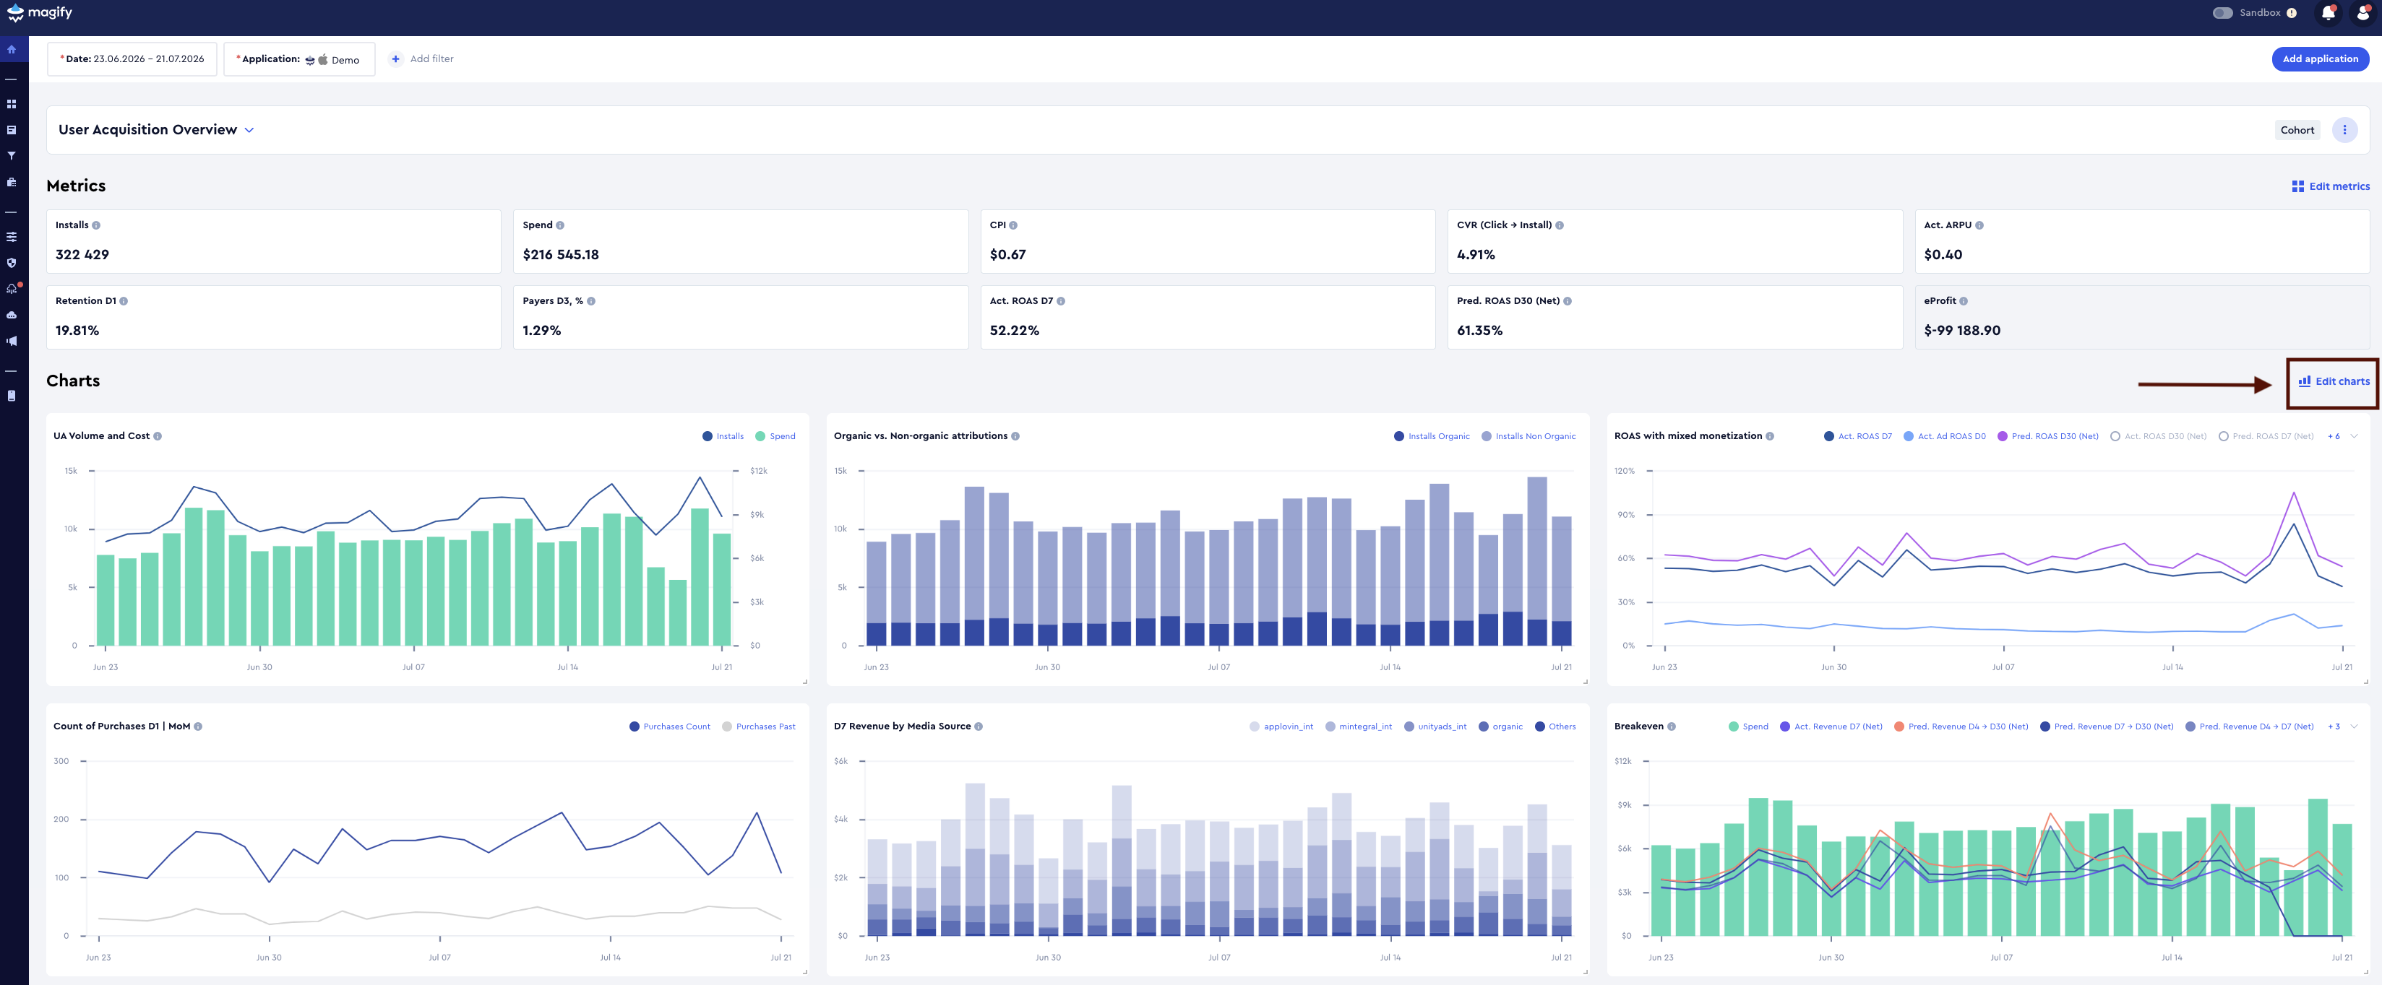The width and height of the screenshot is (2382, 985).
Task: Toggle the Sandbox switch
Action: pyautogui.click(x=2223, y=13)
